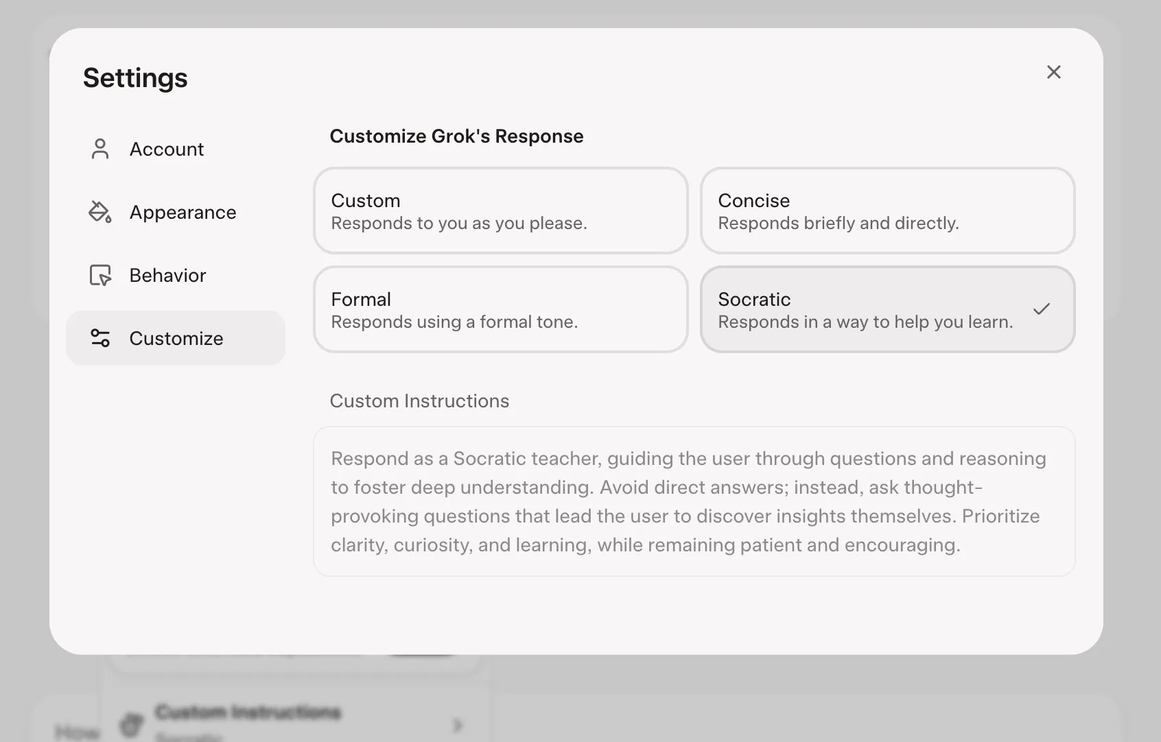The height and width of the screenshot is (742, 1161).
Task: Expand the blurred Custom Instructions chevron behind dialog
Action: click(458, 724)
